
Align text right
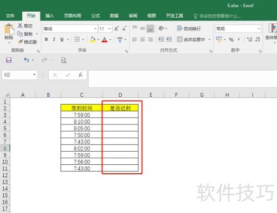click(x=150, y=39)
